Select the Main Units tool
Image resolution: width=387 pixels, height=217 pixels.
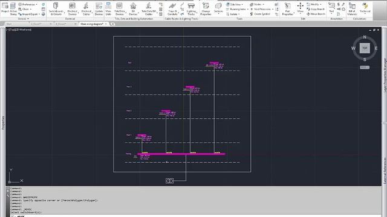108,9
